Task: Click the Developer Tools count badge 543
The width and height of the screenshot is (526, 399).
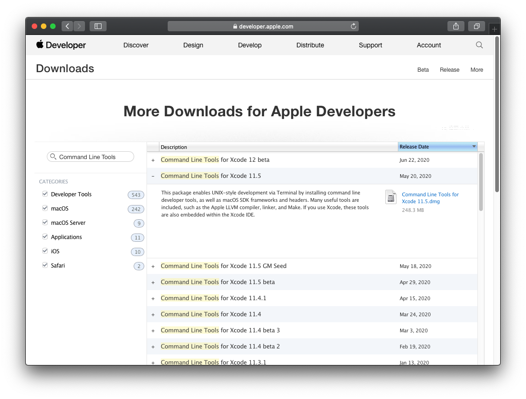Action: [x=136, y=195]
